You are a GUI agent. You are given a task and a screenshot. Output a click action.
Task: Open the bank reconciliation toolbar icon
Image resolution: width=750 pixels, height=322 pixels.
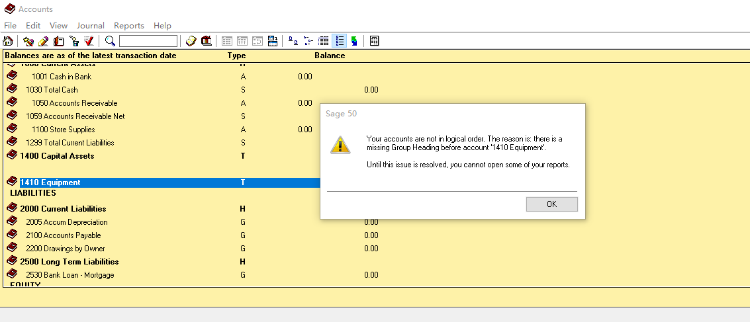(207, 41)
